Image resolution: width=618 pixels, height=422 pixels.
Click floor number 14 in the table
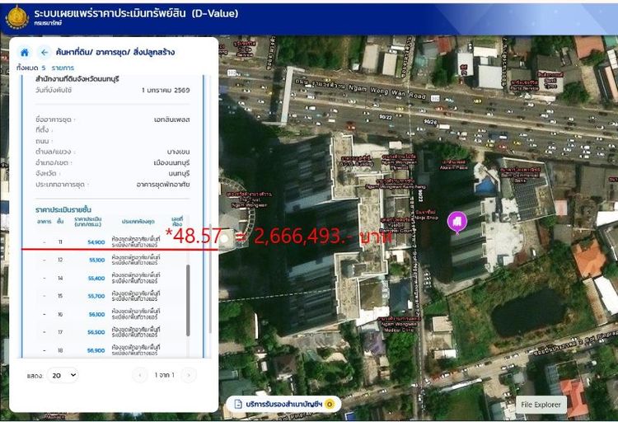(60, 278)
